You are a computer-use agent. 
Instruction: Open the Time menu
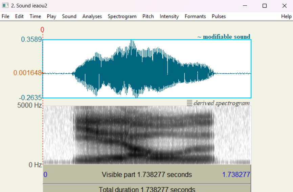pos(35,17)
